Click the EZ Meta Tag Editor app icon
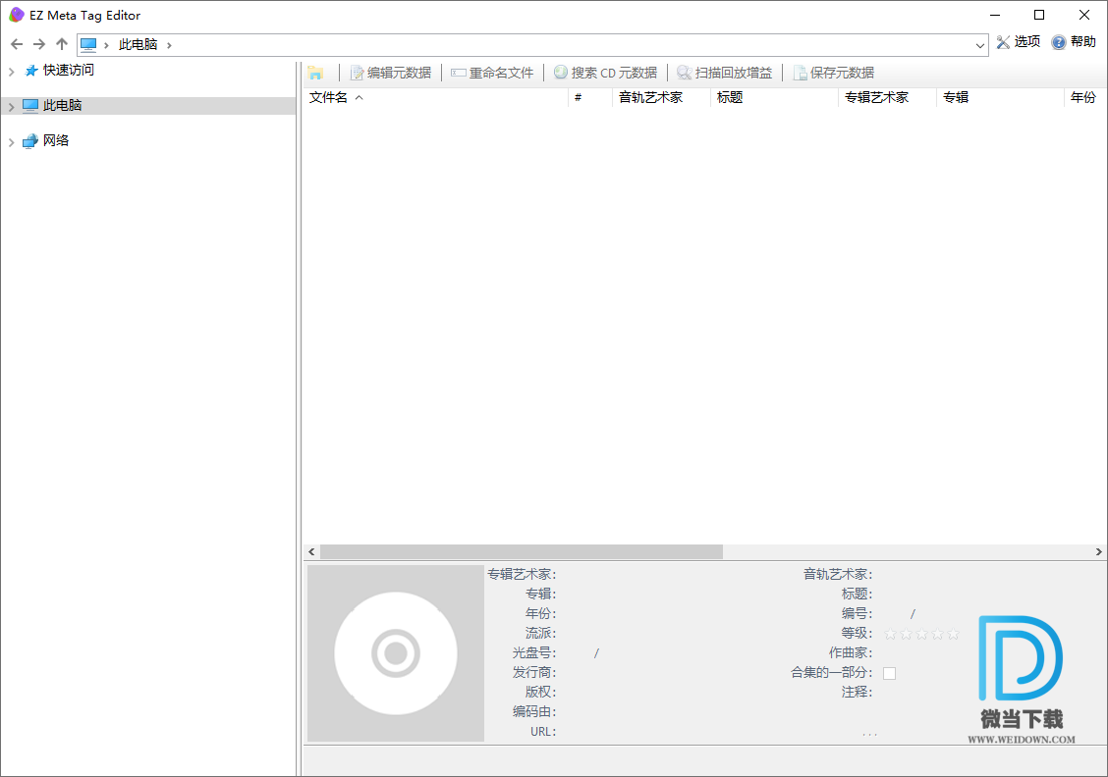Image resolution: width=1108 pixels, height=777 pixels. tap(17, 15)
